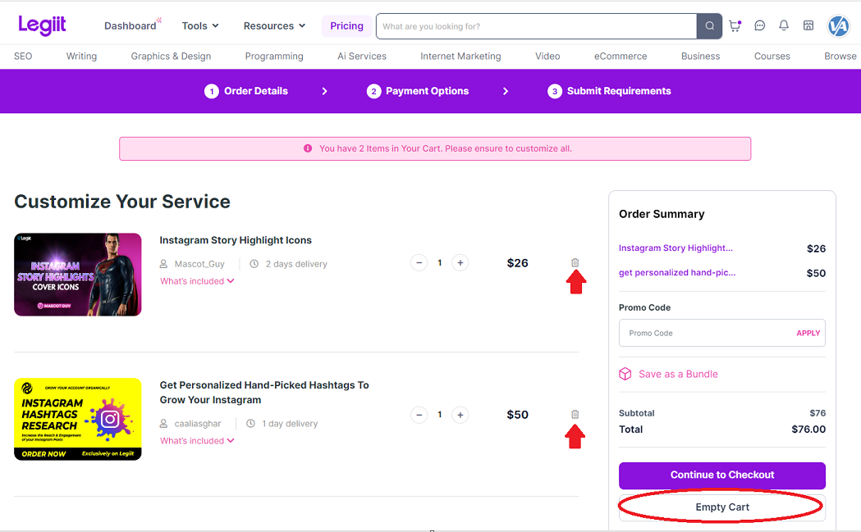Viewport: 861px width, 532px height.
Task: Open the notifications bell icon
Action: pyautogui.click(x=784, y=25)
